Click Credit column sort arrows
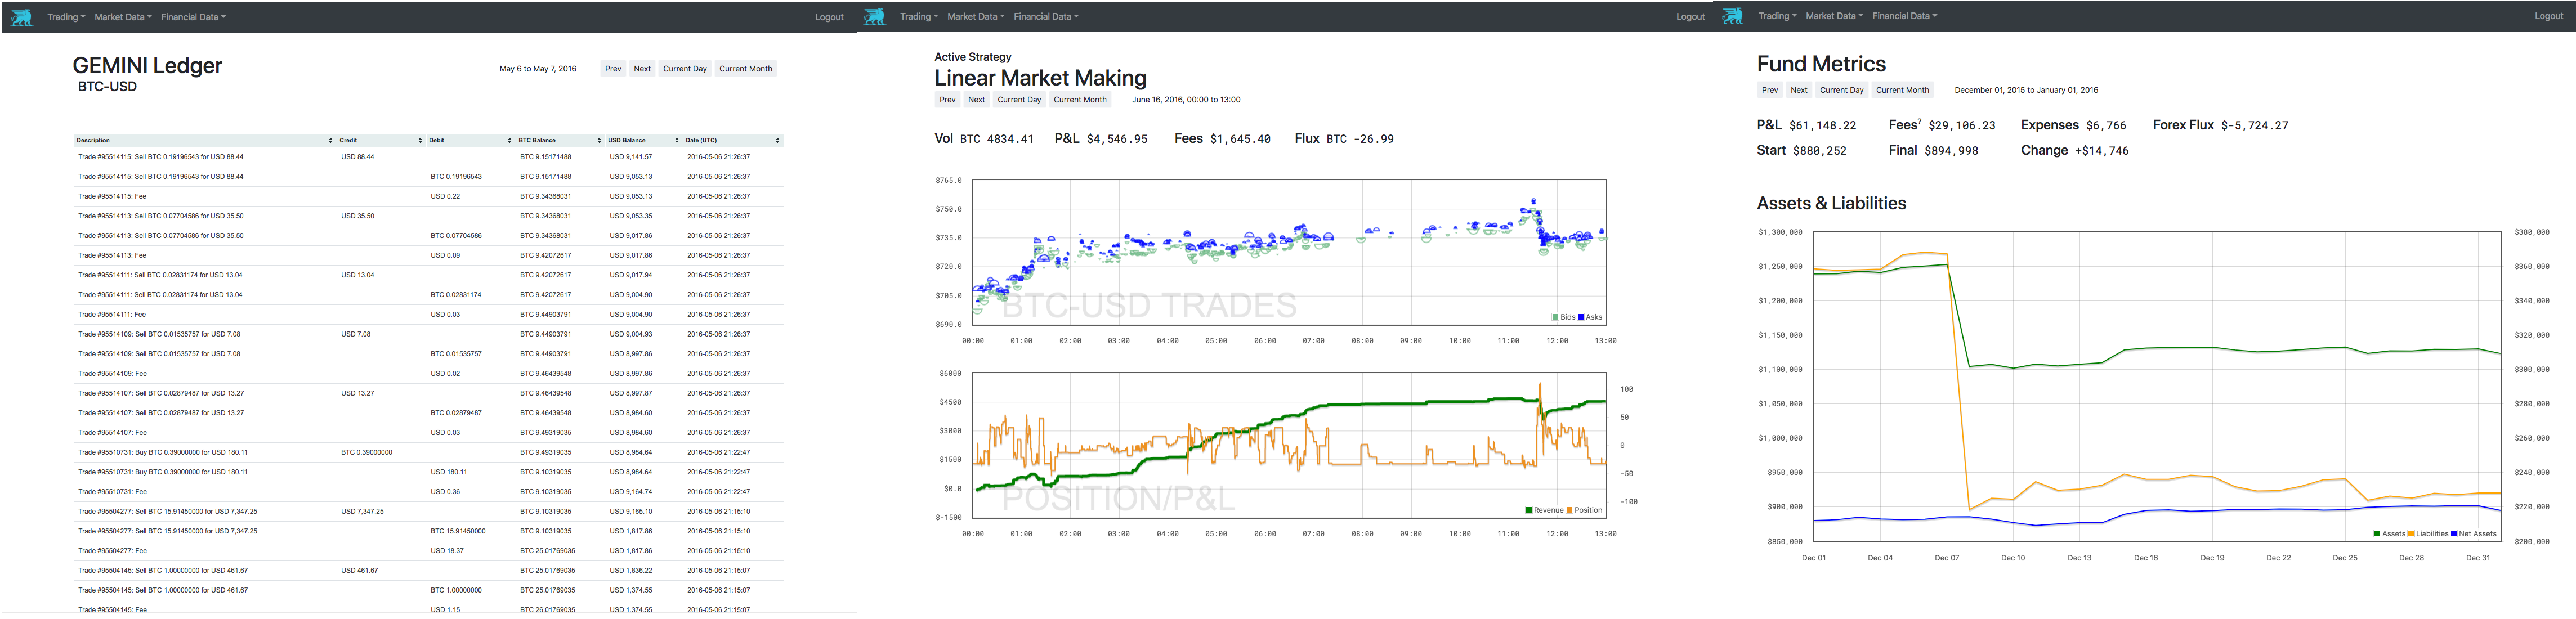Viewport: 2576px width, 619px height. click(420, 140)
